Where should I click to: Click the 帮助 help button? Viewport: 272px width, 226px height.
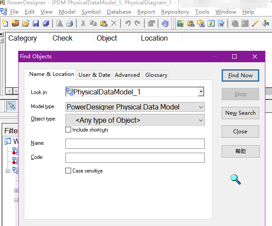click(240, 151)
